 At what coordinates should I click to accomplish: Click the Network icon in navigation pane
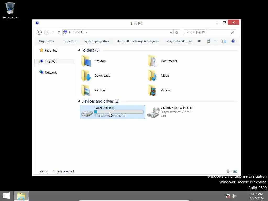click(41, 72)
